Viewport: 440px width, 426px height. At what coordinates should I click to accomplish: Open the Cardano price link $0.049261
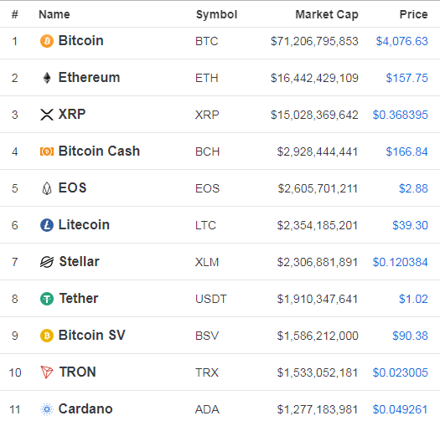[x=400, y=409]
